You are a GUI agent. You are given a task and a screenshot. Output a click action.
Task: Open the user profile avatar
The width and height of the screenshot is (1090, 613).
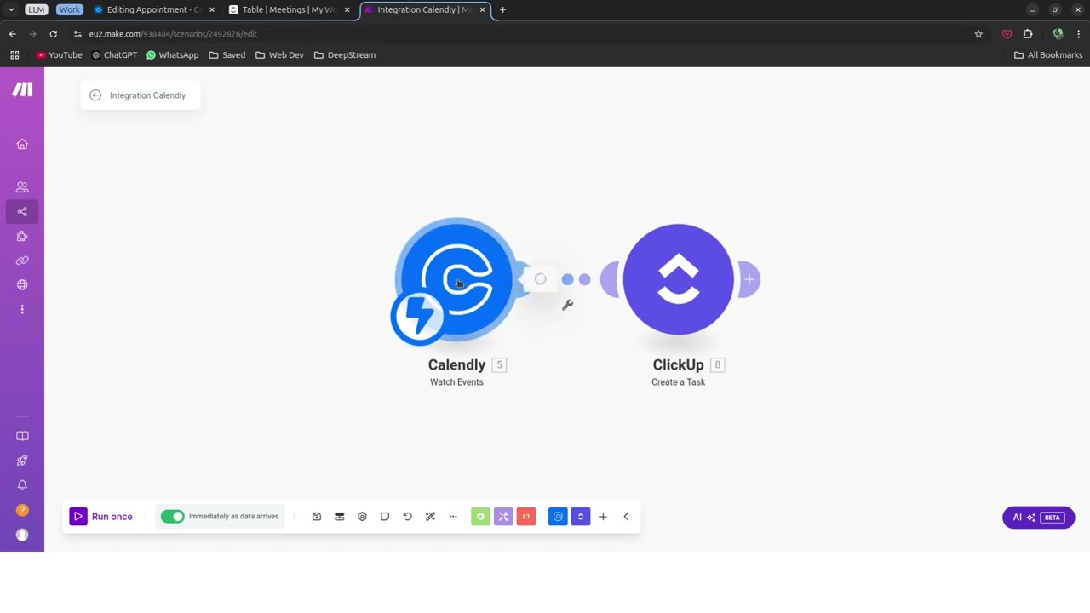pos(22,535)
